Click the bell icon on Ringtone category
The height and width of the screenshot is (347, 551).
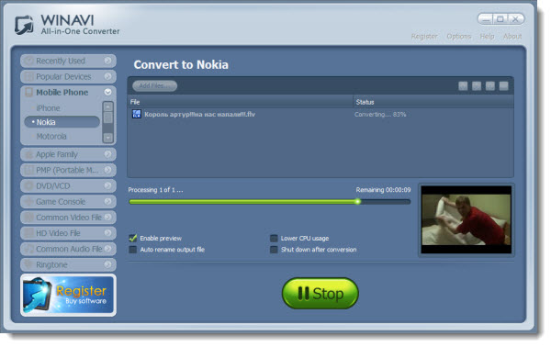coord(29,264)
